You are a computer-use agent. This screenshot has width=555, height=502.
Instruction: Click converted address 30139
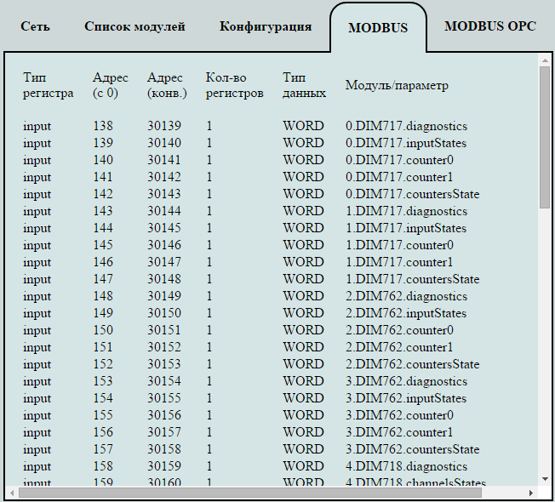[164, 126]
